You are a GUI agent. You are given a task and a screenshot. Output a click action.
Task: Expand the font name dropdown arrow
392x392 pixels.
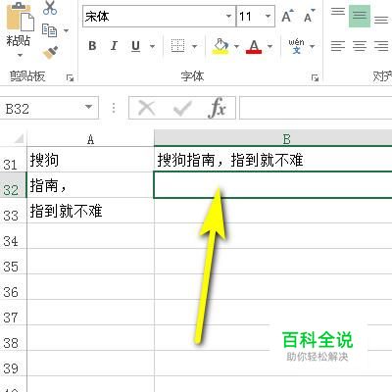click(x=229, y=16)
